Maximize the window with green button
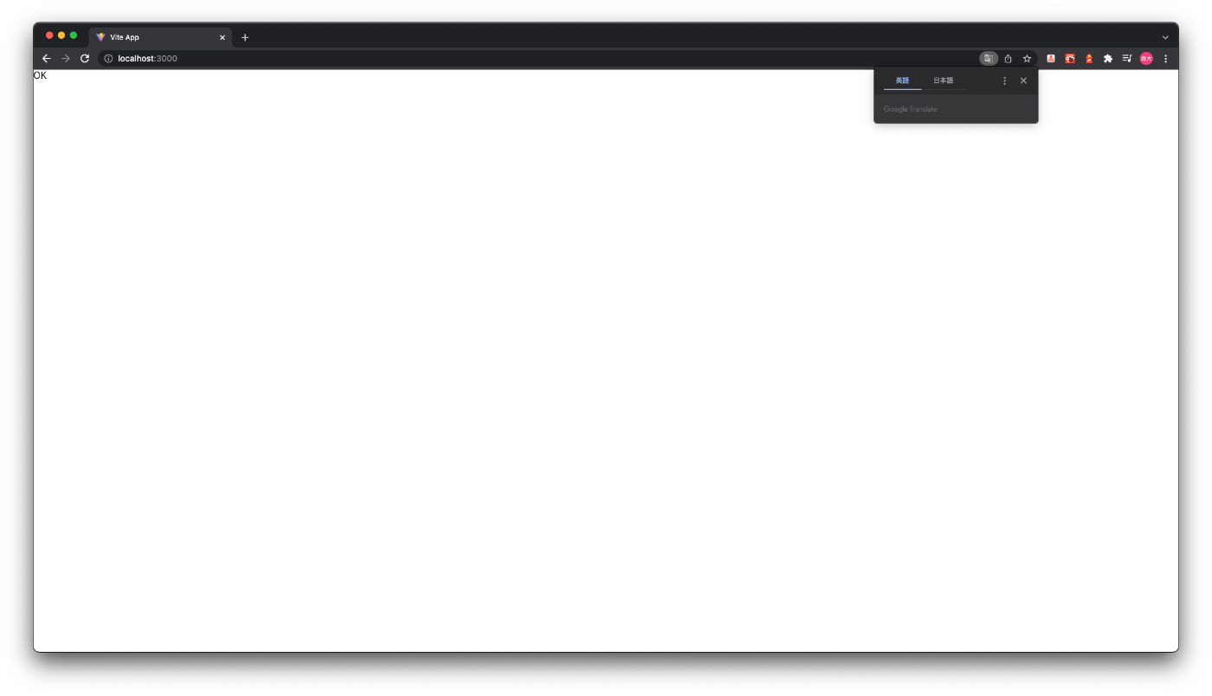Image resolution: width=1212 pixels, height=696 pixels. tap(74, 35)
